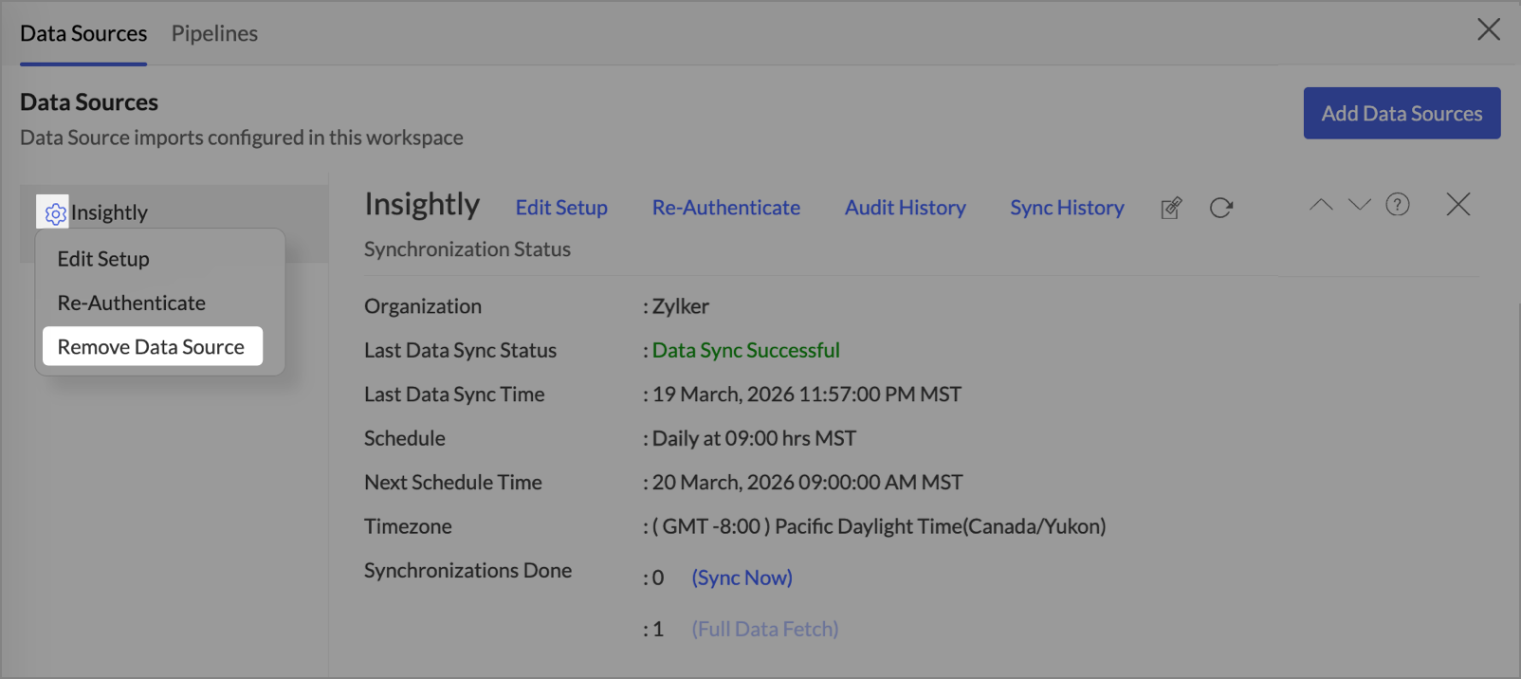Viewport: 1521px width, 679px height.
Task: Choose Edit Setup from the gear menu
Action: [103, 259]
